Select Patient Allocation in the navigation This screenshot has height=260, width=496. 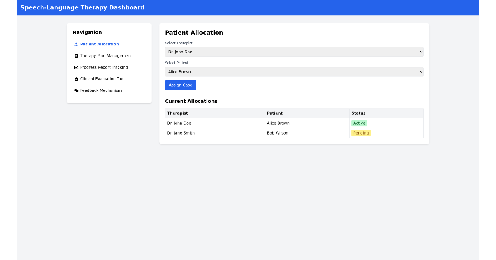point(99,44)
